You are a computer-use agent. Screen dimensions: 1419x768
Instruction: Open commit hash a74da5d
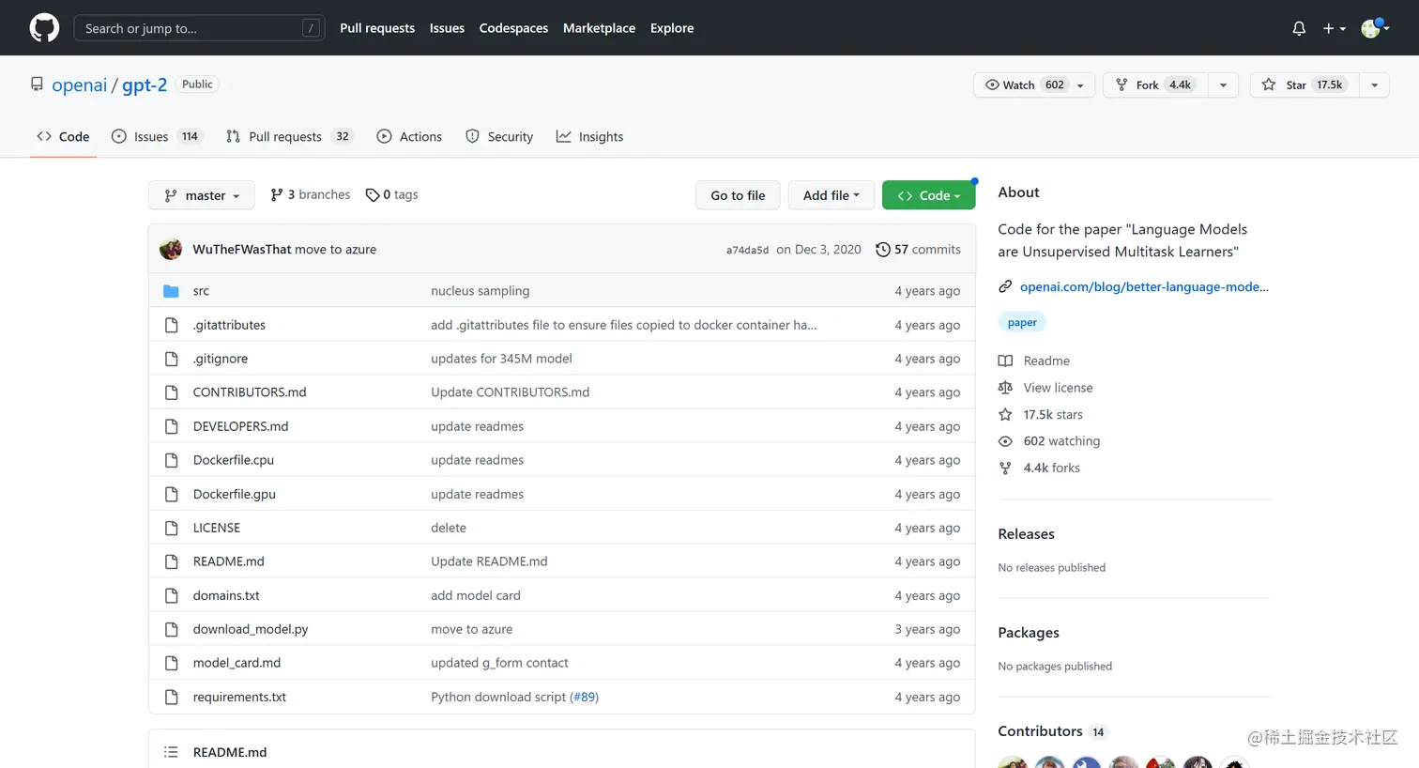[x=747, y=251]
